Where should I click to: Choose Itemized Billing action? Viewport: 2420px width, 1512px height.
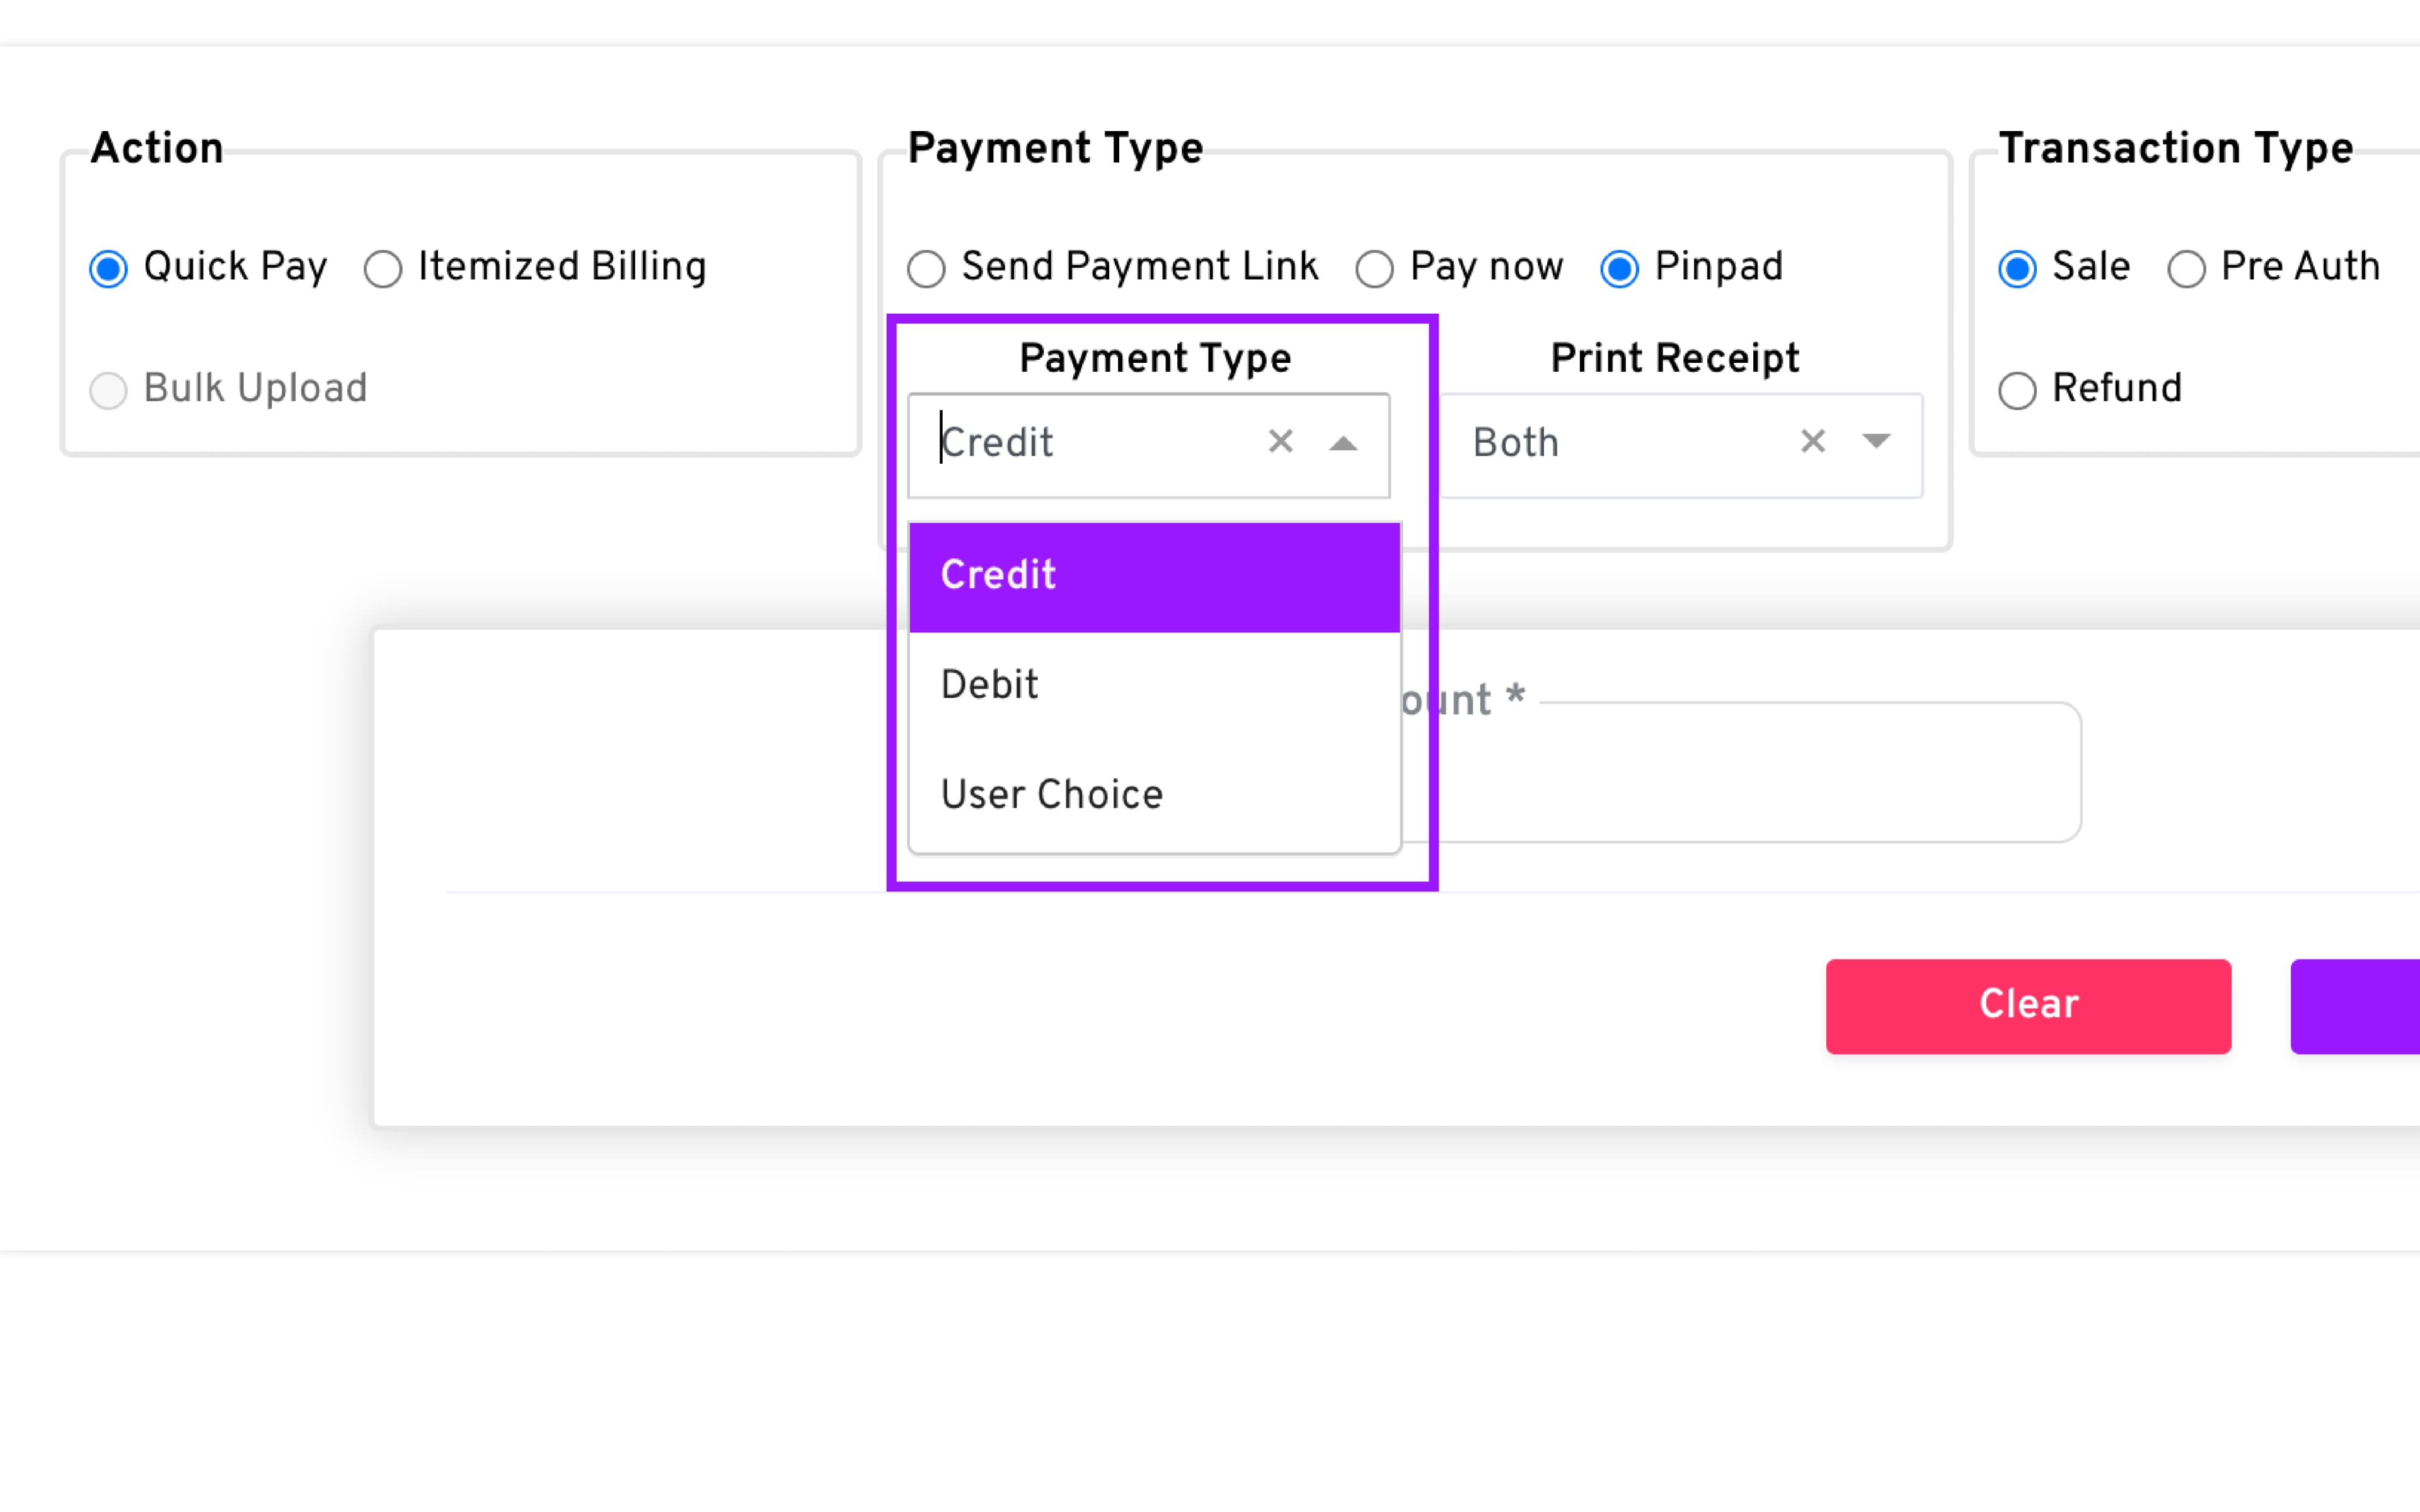(x=383, y=269)
